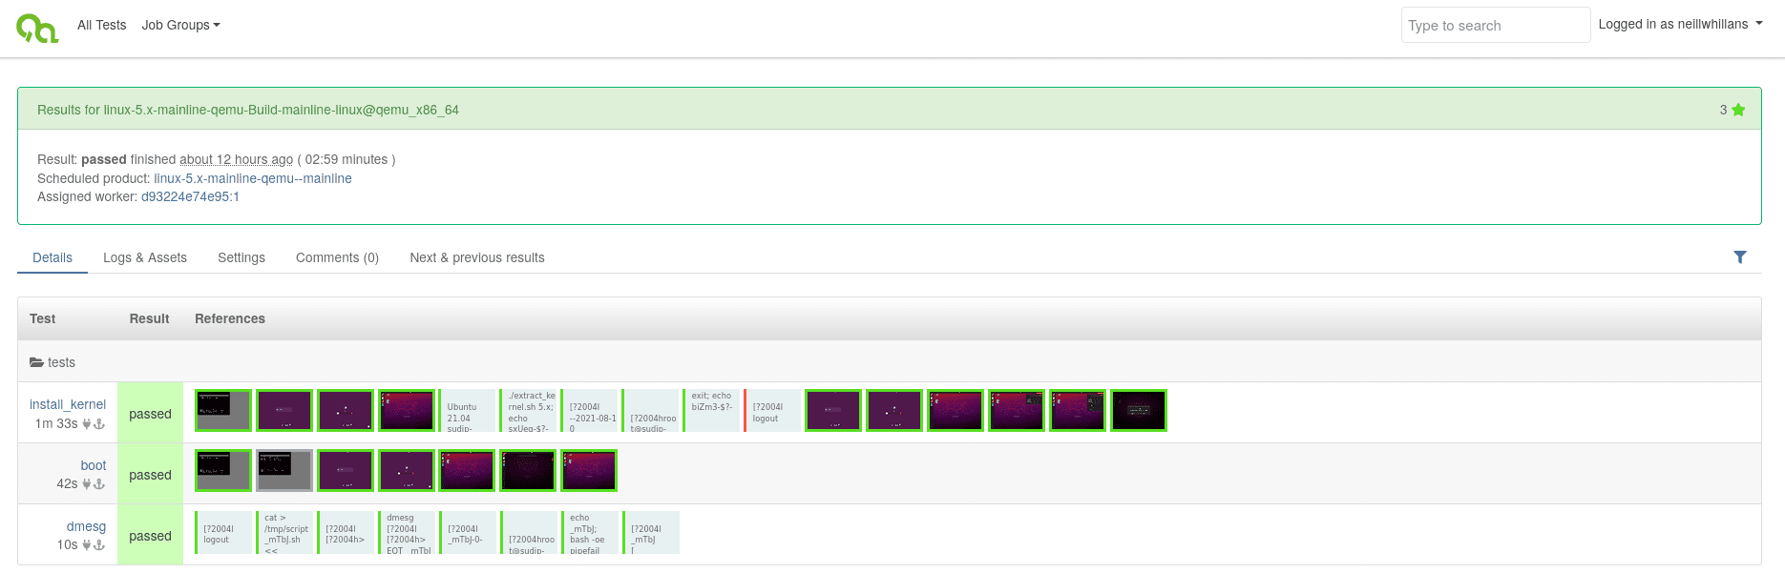Open the '[?2004l _mTbJ-0-' text step
1785x573 pixels.
(x=468, y=532)
